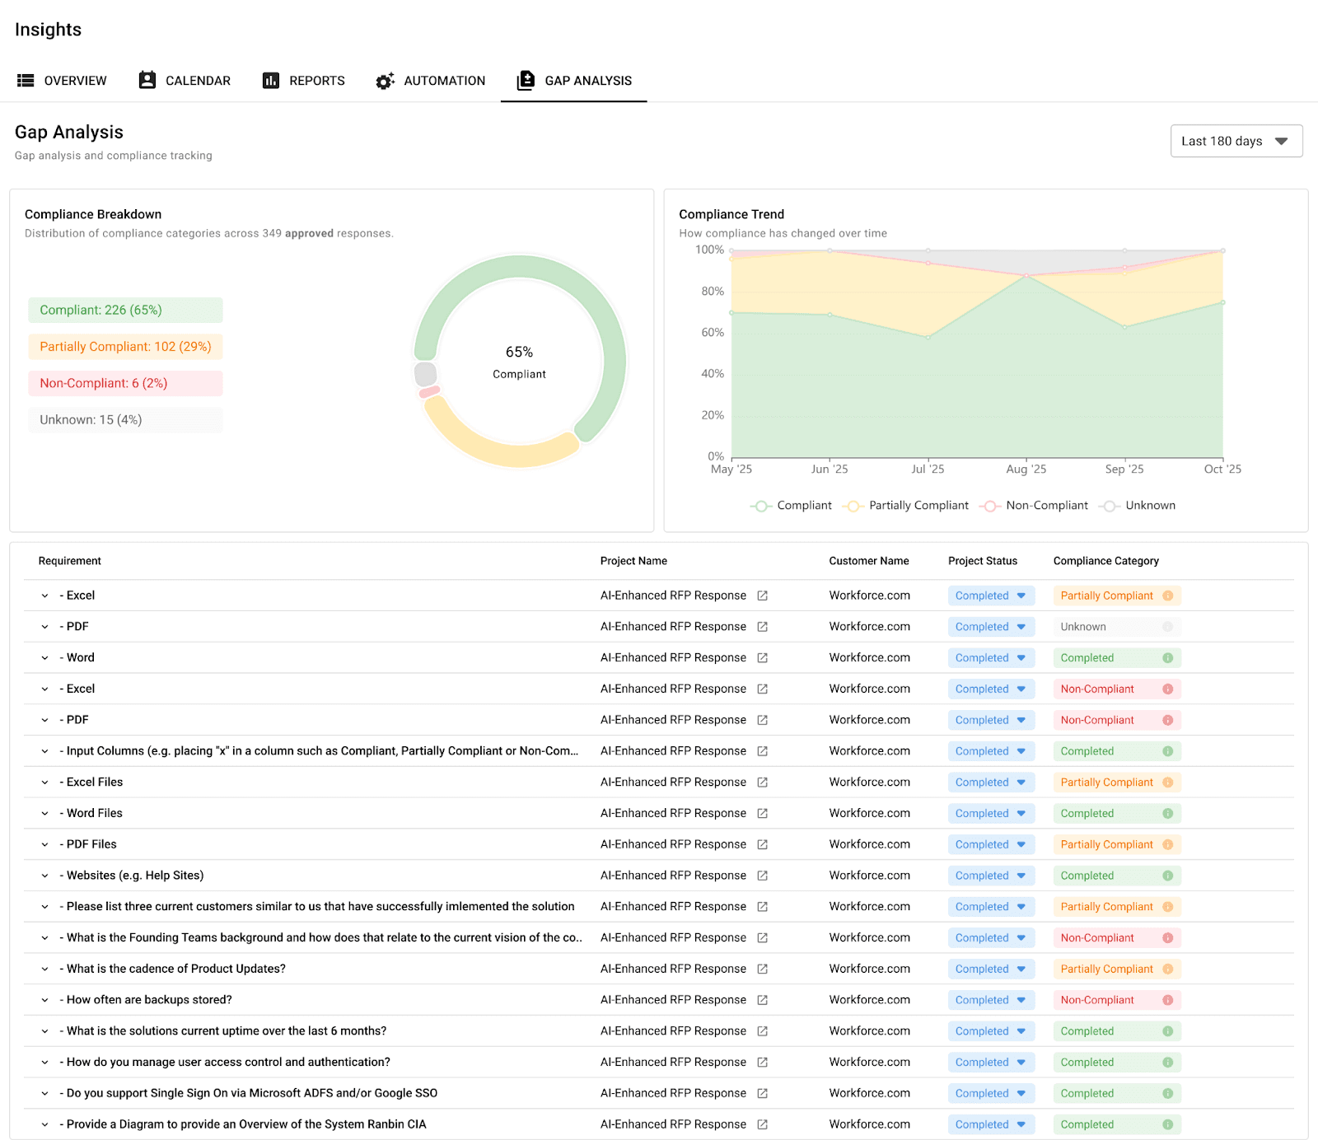Open the Overview tab
1318x1140 pixels.
click(62, 81)
